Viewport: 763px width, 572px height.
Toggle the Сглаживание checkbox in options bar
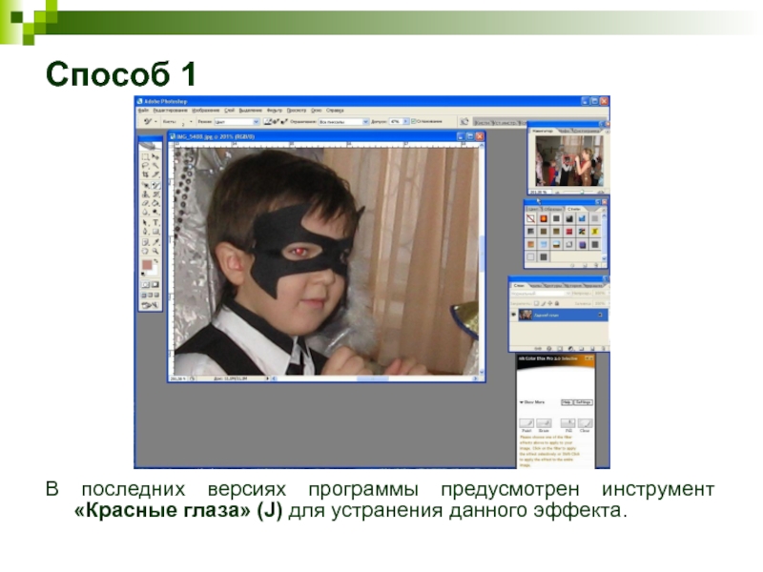tap(414, 122)
